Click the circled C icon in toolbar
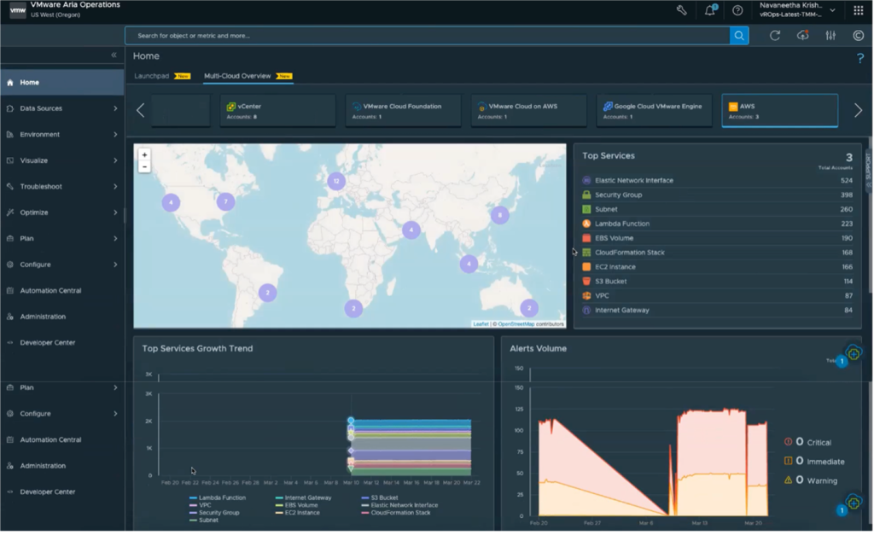Image resolution: width=874 pixels, height=535 pixels. click(859, 36)
